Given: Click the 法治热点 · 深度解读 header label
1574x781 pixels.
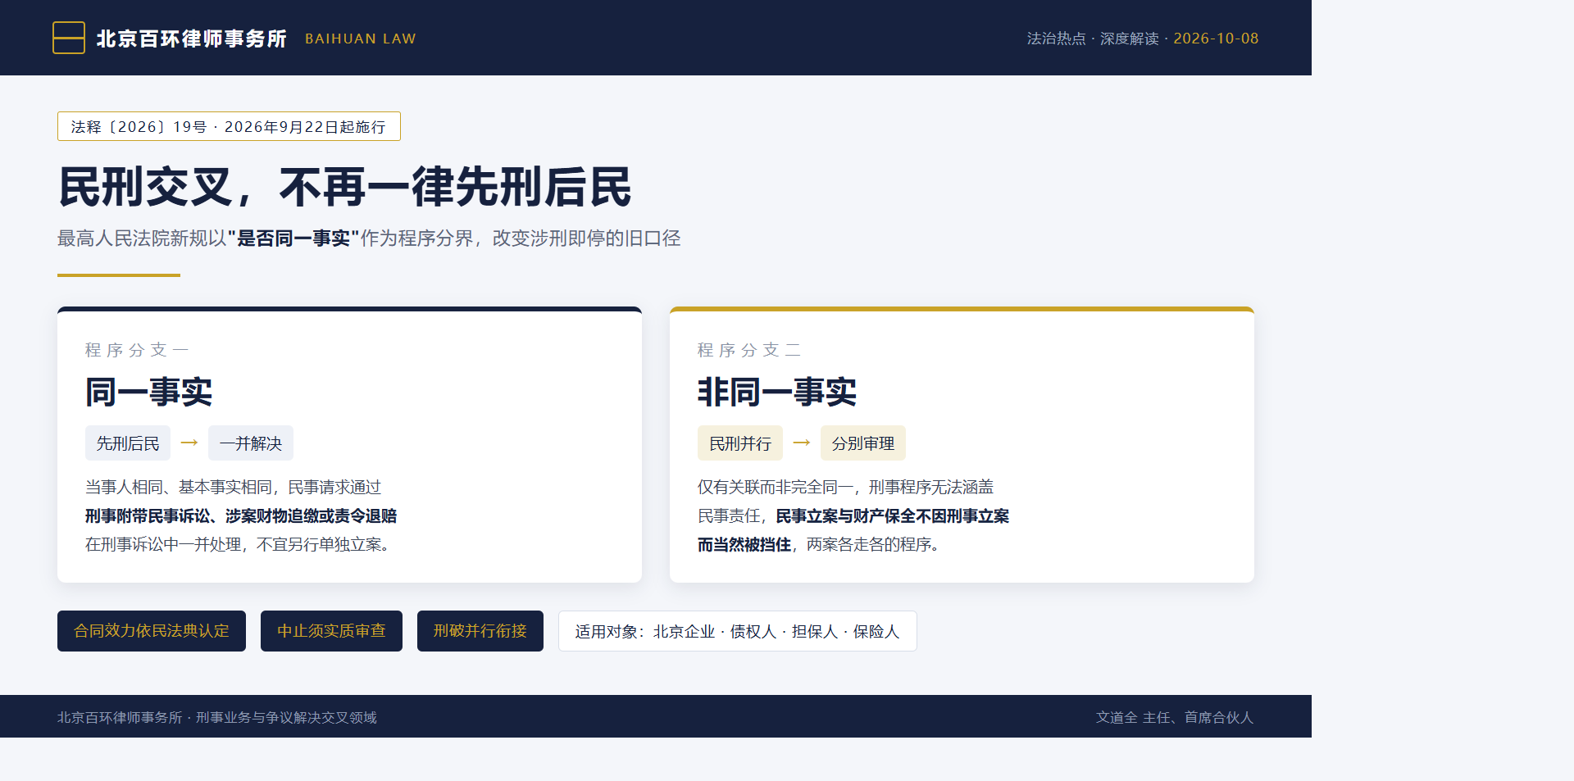Looking at the screenshot, I should (1093, 39).
